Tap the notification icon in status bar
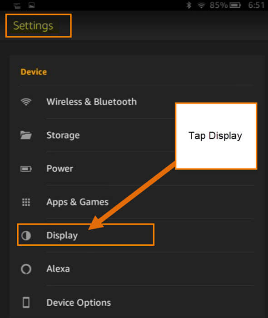 tap(17, 6)
